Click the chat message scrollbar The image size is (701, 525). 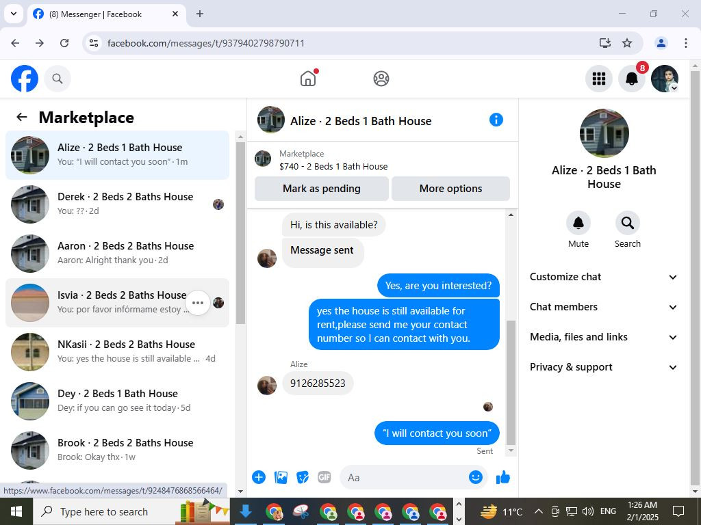click(x=511, y=381)
